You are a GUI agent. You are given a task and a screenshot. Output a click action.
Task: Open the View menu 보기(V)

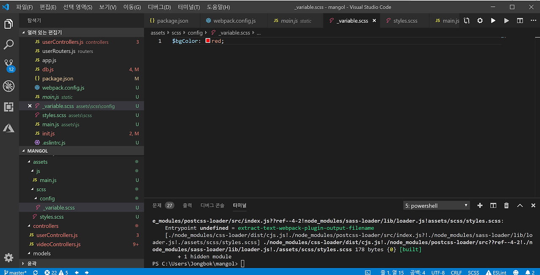108,7
